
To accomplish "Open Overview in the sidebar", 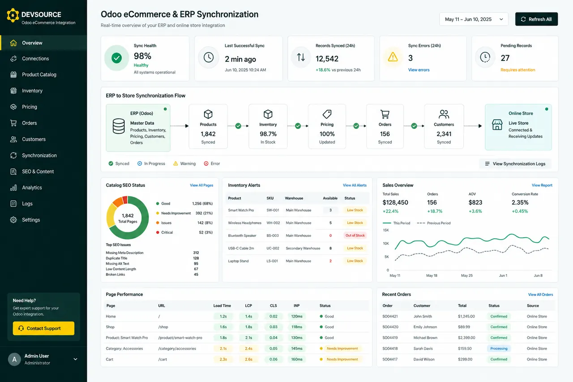I will [43, 43].
